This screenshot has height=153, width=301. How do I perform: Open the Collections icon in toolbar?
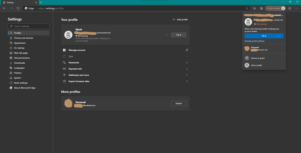pos(261,8)
